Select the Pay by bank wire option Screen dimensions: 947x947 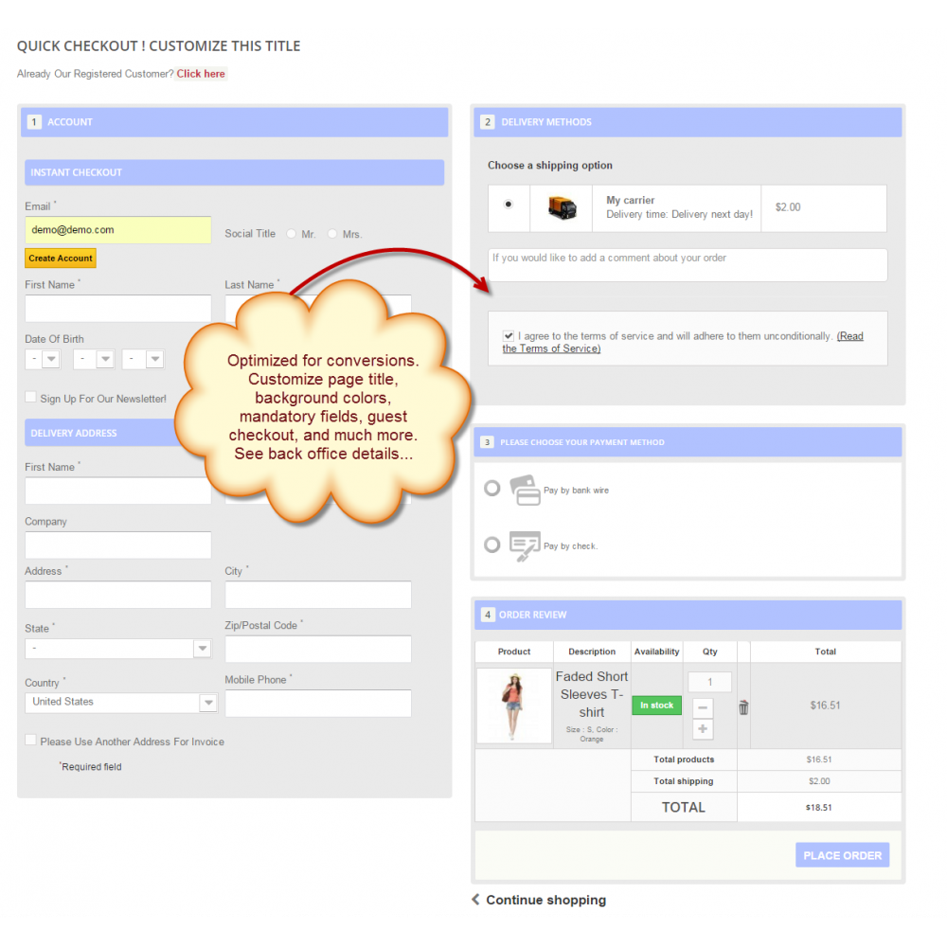click(492, 488)
